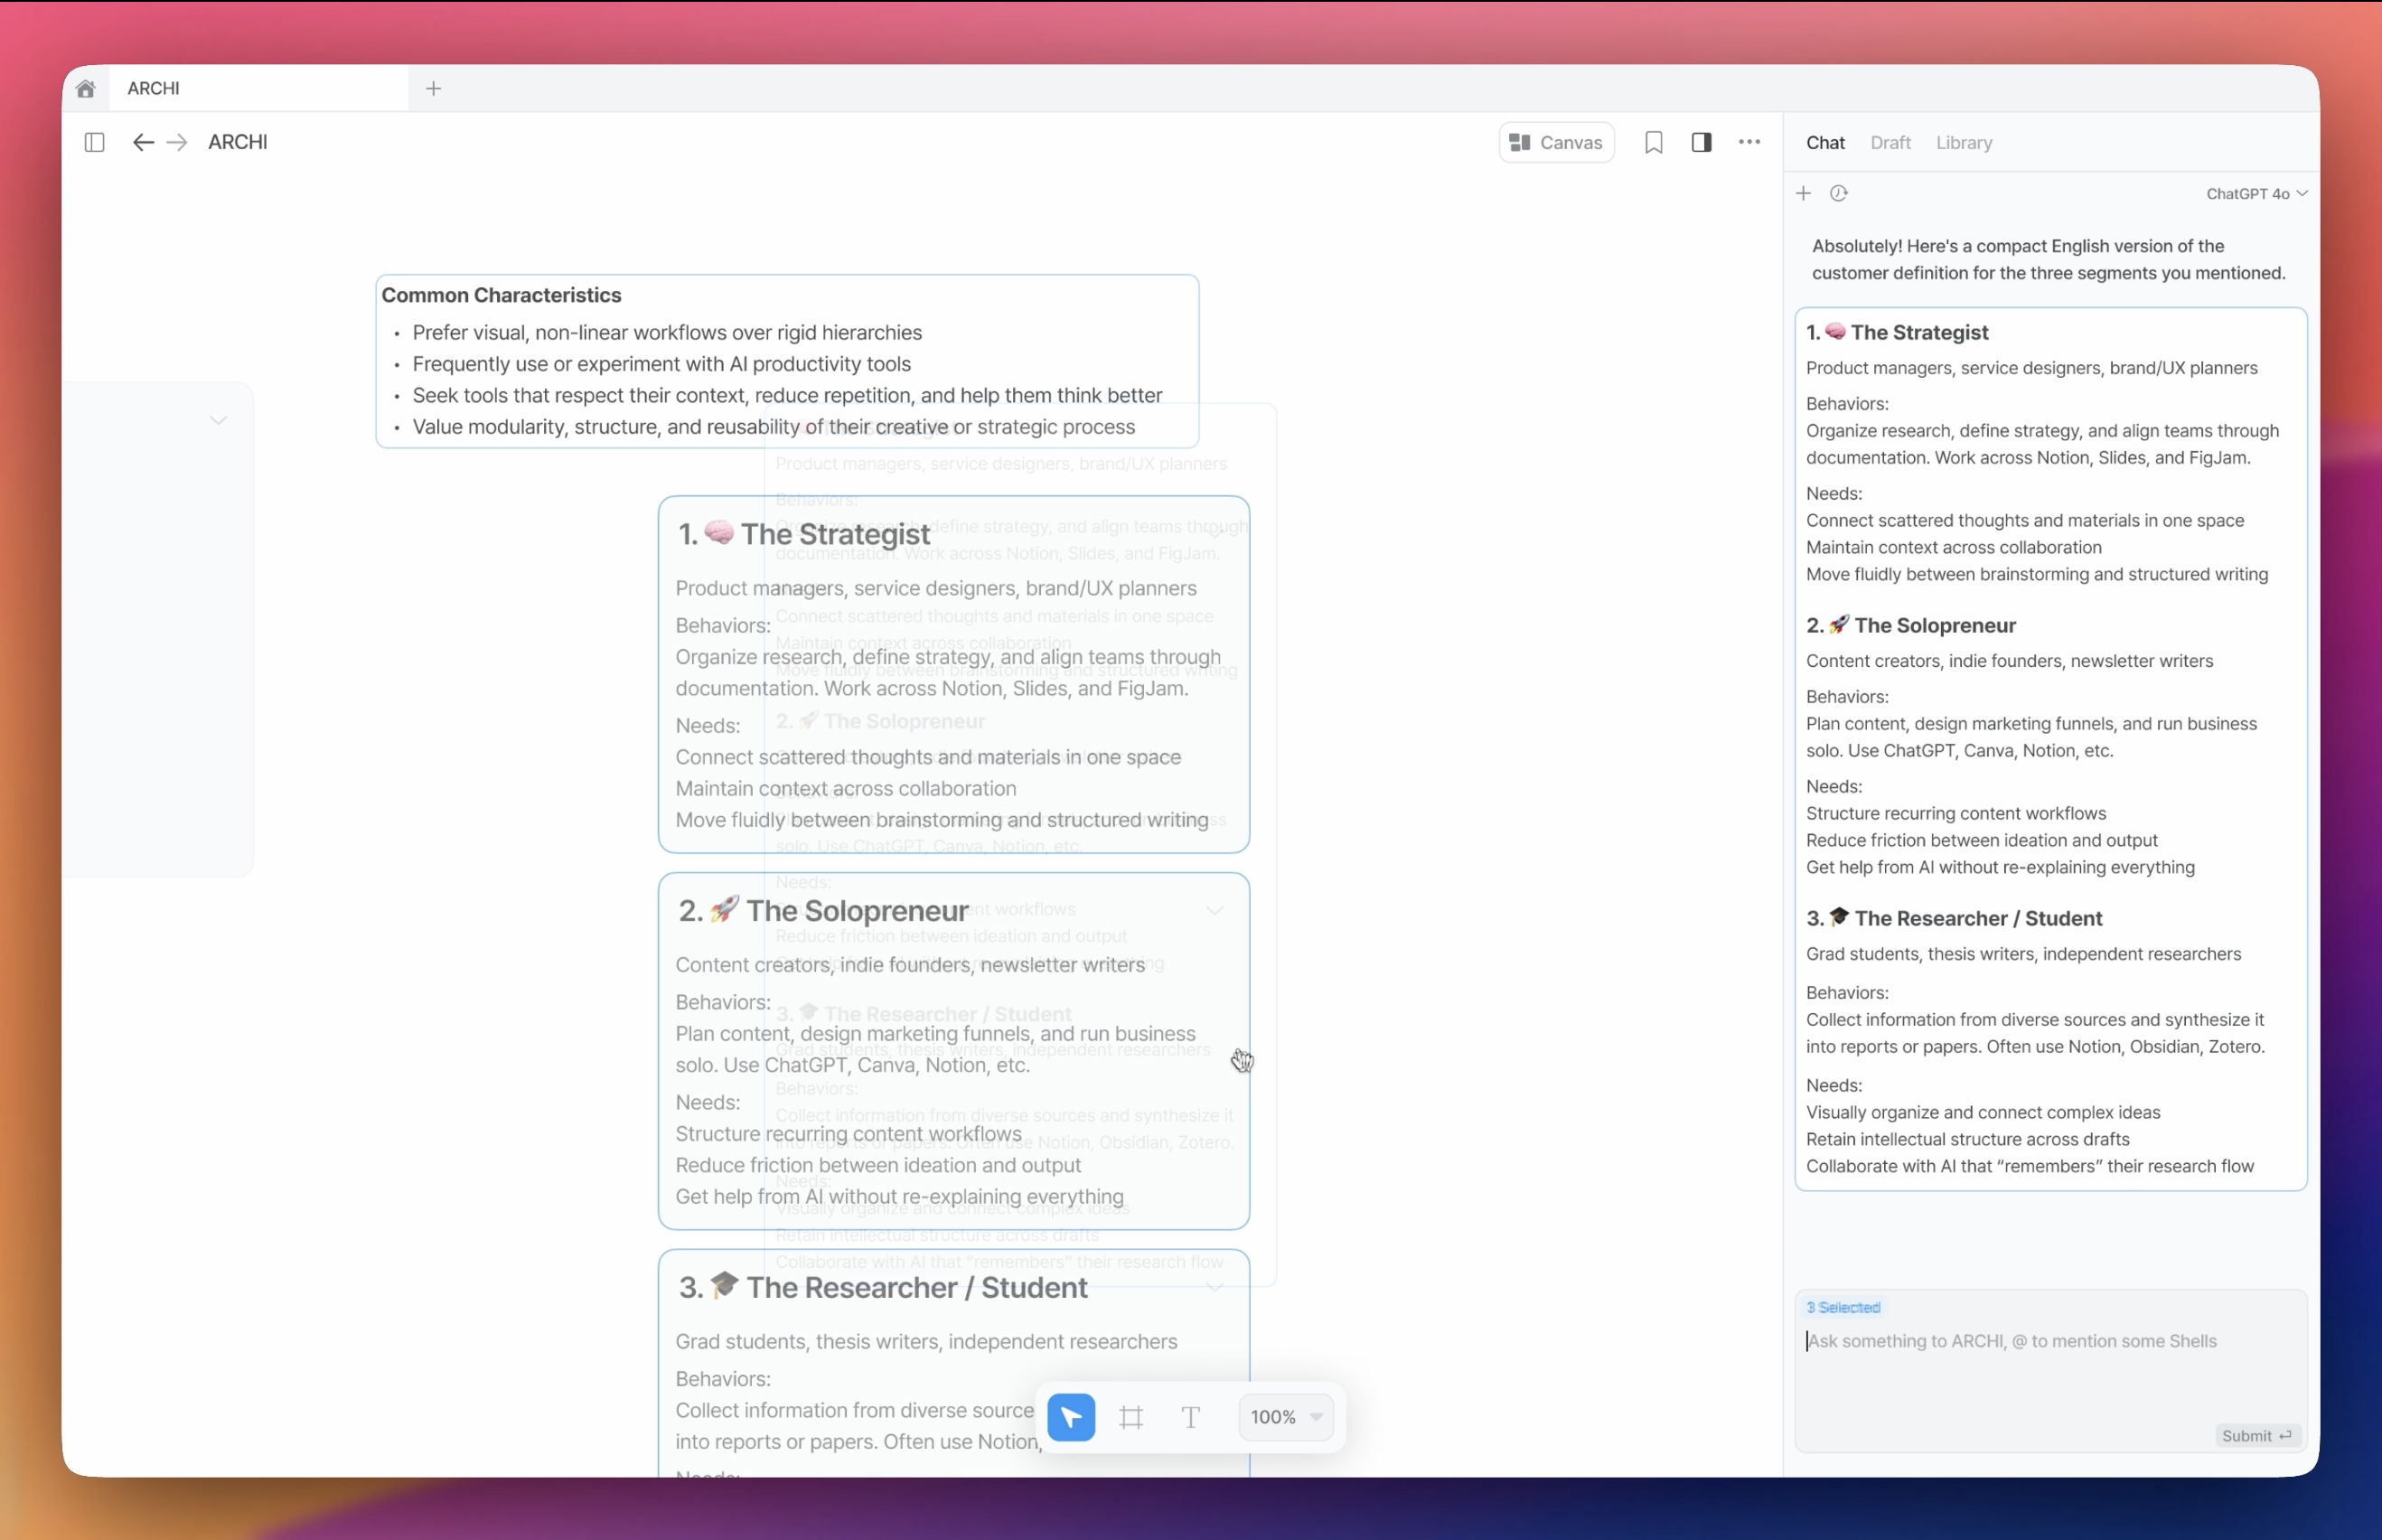The image size is (2382, 1540).
Task: Open the 100% zoom level dropdown
Action: (1286, 1417)
